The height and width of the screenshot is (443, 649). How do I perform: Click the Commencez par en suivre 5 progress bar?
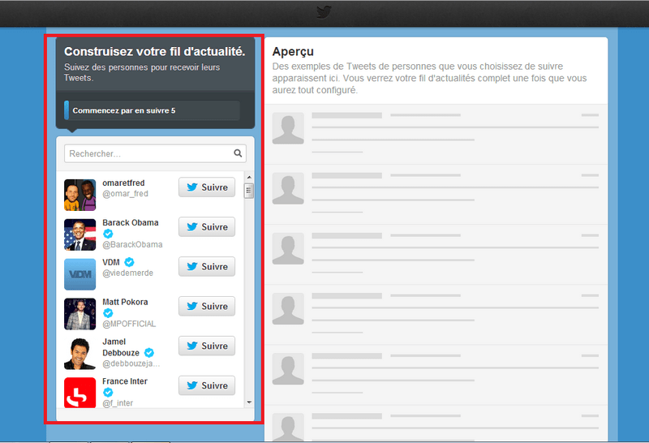[152, 110]
